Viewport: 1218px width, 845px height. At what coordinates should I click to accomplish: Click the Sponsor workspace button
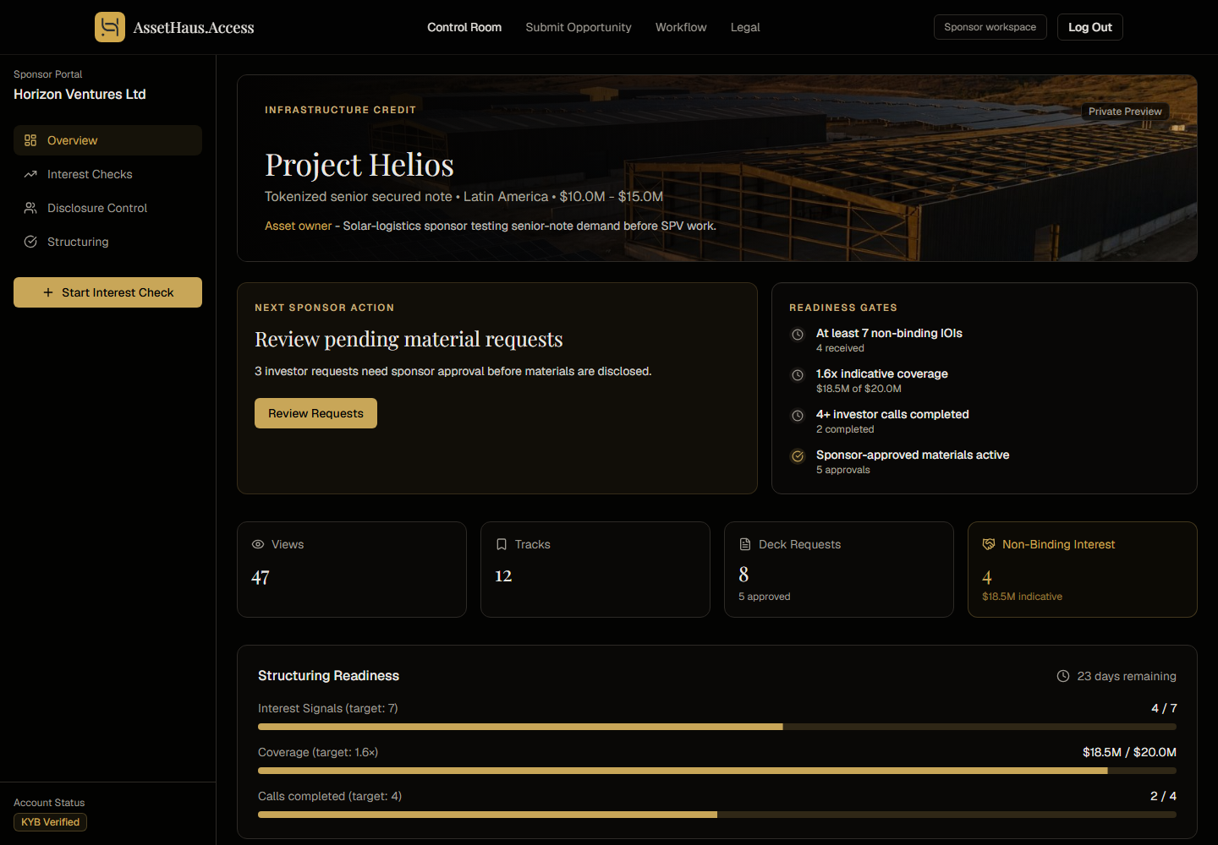[990, 27]
